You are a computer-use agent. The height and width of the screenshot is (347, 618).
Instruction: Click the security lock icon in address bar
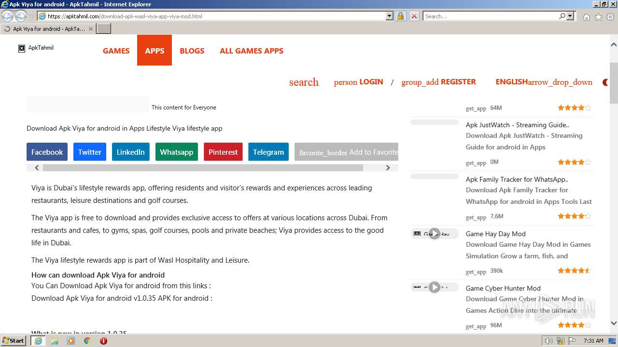(x=400, y=16)
